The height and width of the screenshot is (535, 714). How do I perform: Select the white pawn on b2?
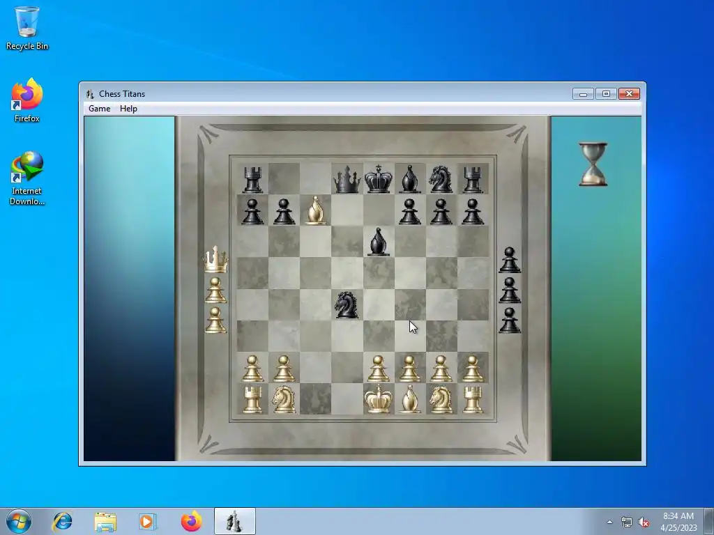[284, 369]
